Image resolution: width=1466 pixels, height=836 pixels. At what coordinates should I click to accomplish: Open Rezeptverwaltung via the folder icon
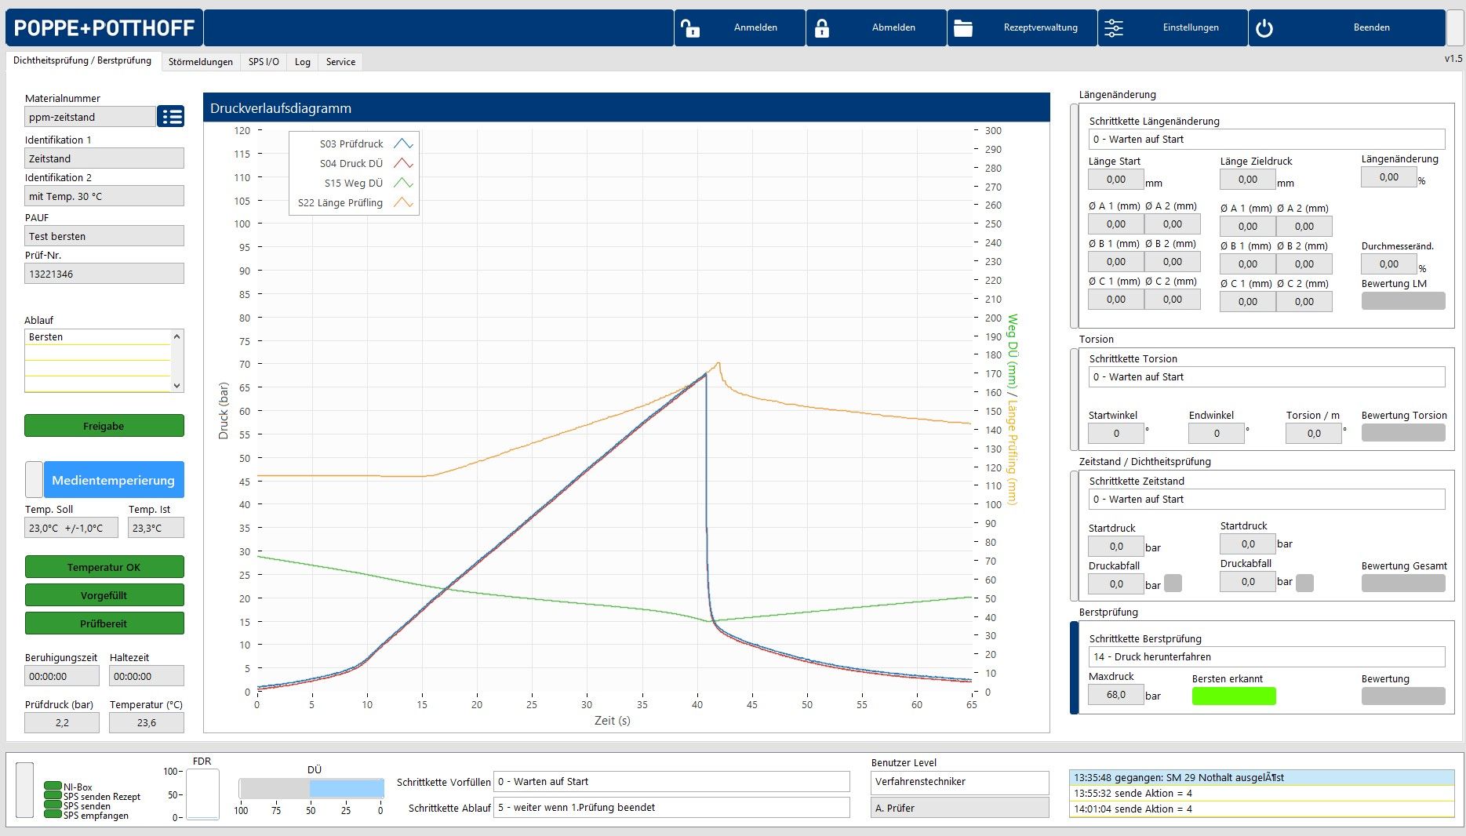pyautogui.click(x=962, y=27)
